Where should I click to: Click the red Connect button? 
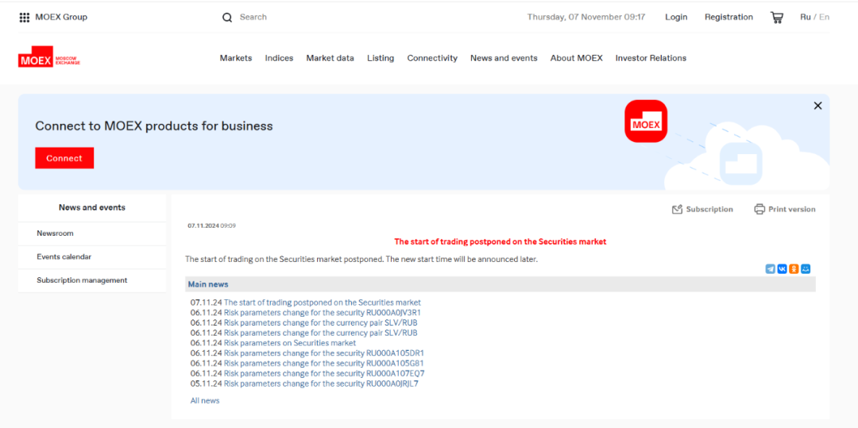pos(64,158)
